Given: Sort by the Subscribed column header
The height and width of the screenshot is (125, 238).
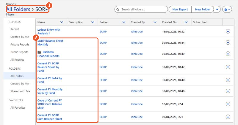Looking at the screenshot, I should [x=200, y=22].
